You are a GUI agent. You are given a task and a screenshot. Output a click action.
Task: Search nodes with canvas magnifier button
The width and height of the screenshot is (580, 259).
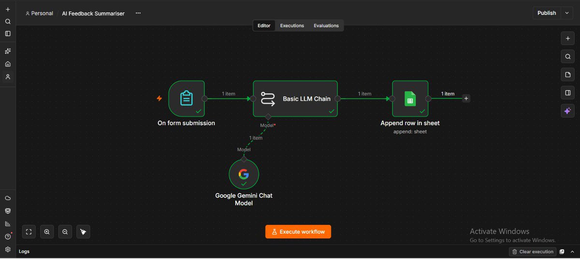(568, 57)
